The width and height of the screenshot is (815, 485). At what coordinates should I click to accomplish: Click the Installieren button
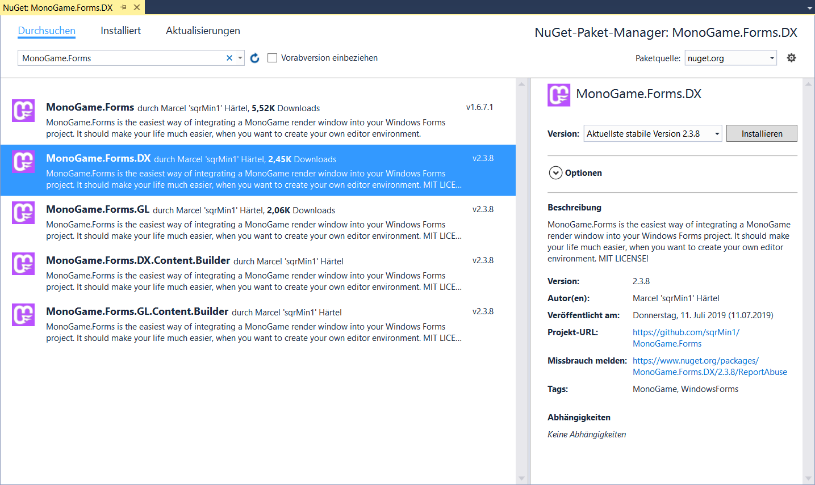point(762,133)
